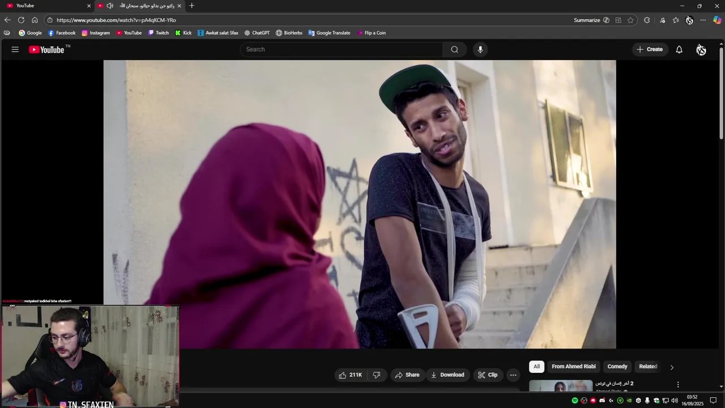This screenshot has width=725, height=408.
Task: Filter by From Ahmed Riabi chip
Action: point(574,367)
